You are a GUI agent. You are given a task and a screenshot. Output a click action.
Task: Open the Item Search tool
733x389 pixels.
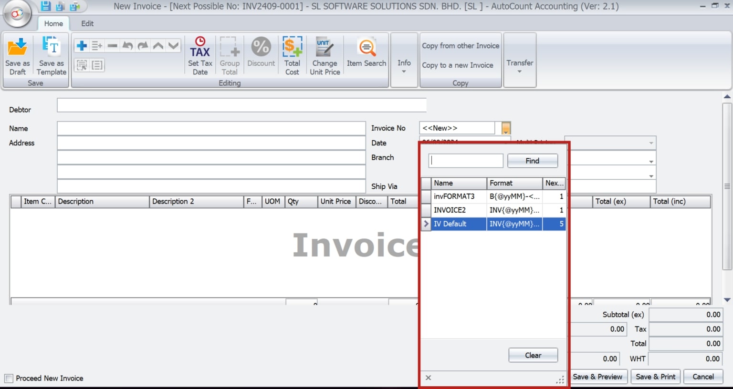point(366,51)
